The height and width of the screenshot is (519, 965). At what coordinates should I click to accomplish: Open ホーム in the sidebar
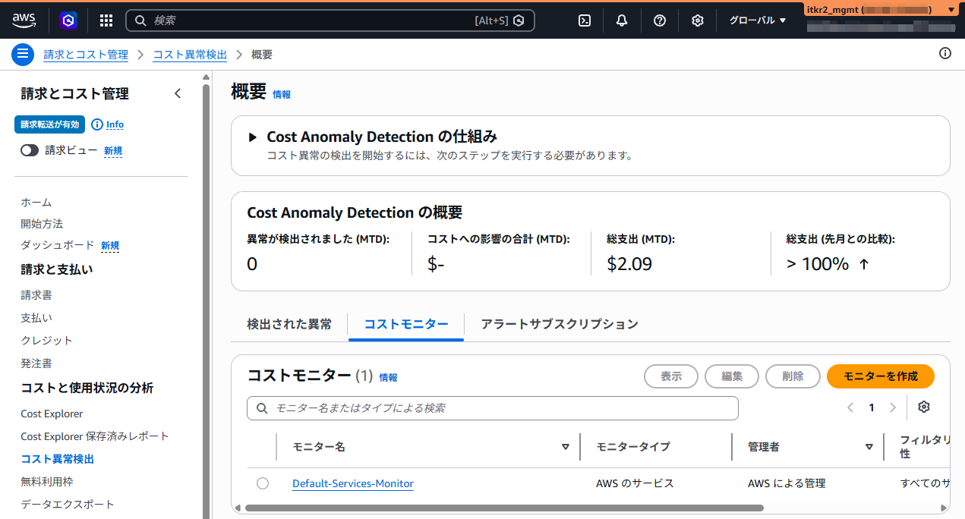(x=36, y=202)
